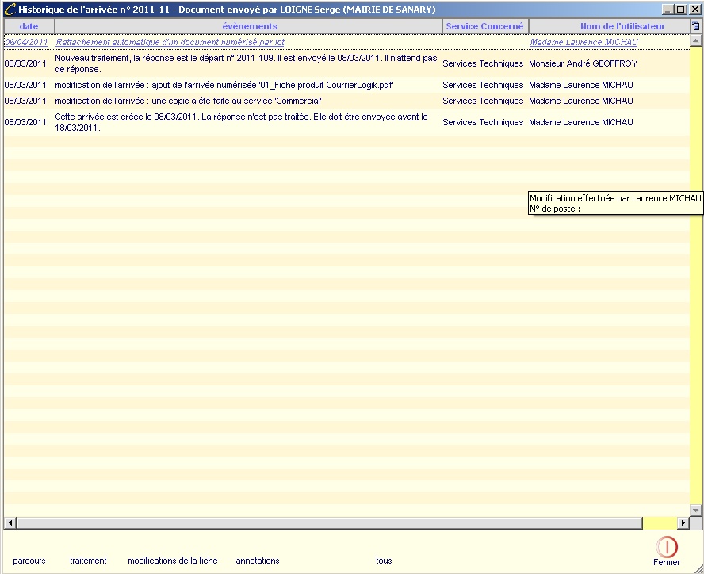Click the vertical scrollbar down arrow

click(696, 510)
